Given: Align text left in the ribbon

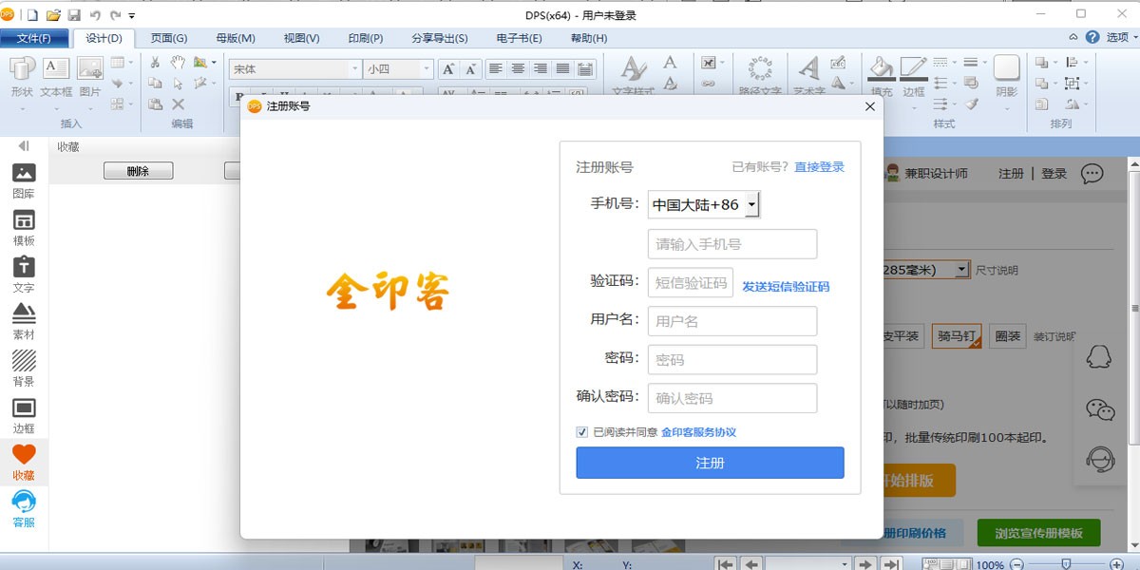Looking at the screenshot, I should click(496, 68).
